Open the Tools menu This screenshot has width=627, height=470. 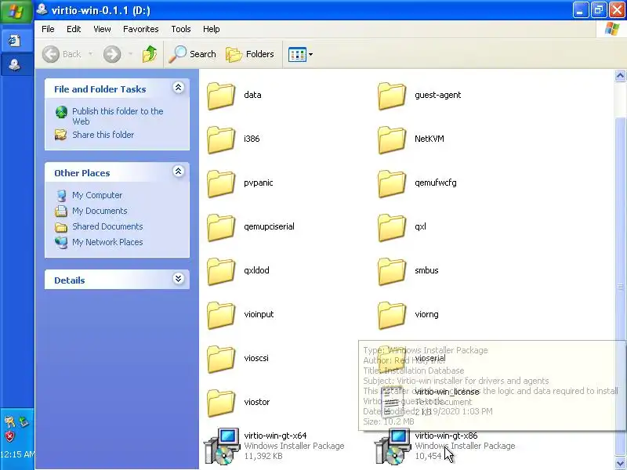click(x=181, y=29)
